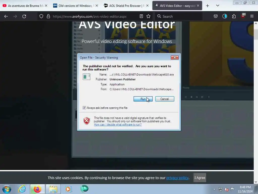Uncheck Always ask before opening this file
This screenshot has width=258, height=194.
pyautogui.click(x=84, y=108)
